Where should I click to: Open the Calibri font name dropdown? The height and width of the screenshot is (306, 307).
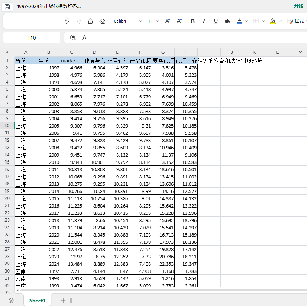tap(127, 21)
